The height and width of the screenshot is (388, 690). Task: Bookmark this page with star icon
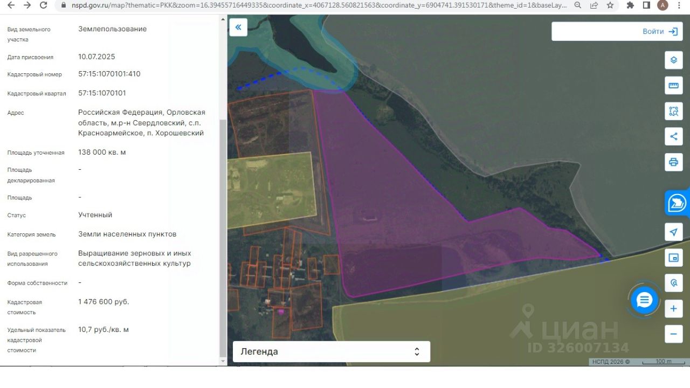[610, 5]
